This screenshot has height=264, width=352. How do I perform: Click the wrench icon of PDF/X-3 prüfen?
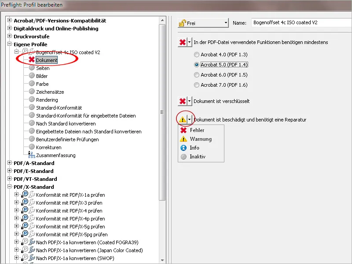point(32,202)
